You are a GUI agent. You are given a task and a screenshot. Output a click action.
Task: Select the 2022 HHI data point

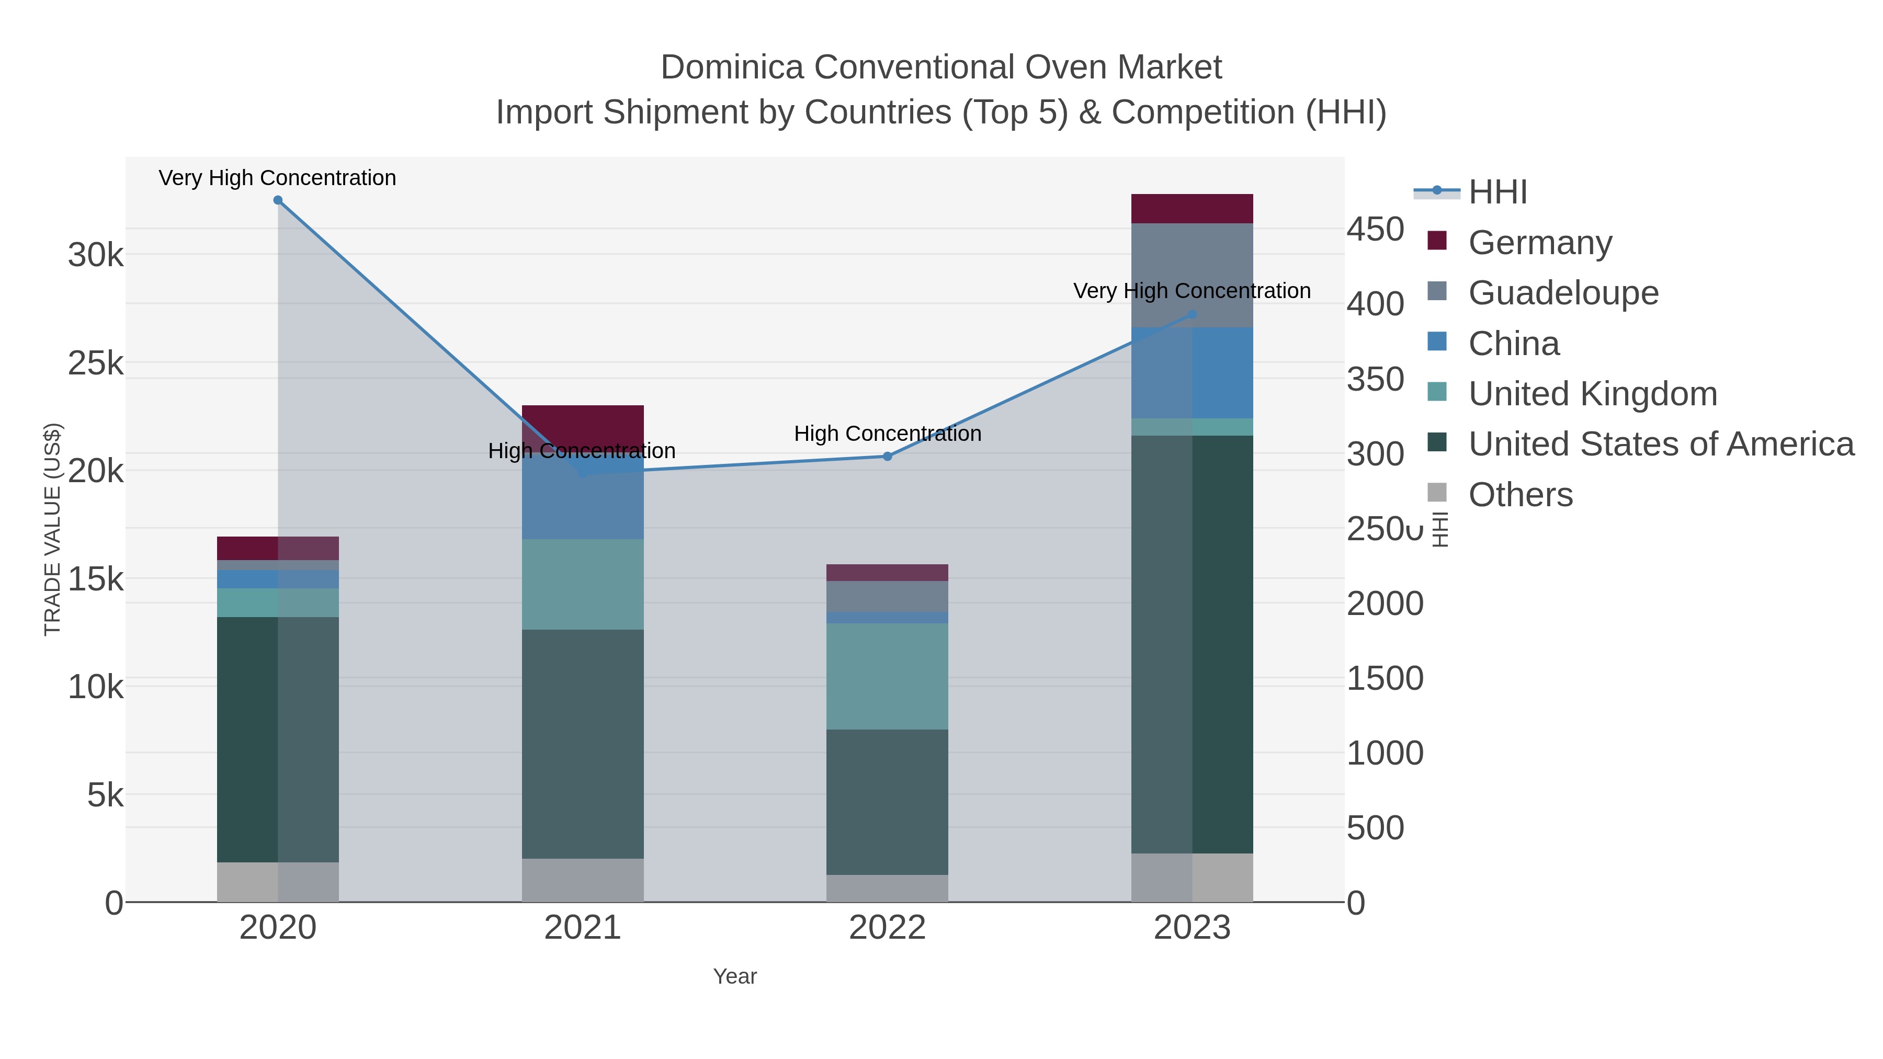[888, 456]
